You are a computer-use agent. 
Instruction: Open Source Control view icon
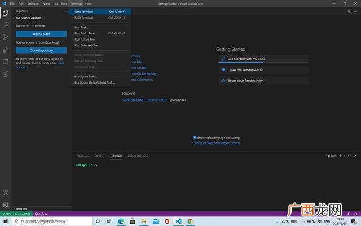click(6, 37)
